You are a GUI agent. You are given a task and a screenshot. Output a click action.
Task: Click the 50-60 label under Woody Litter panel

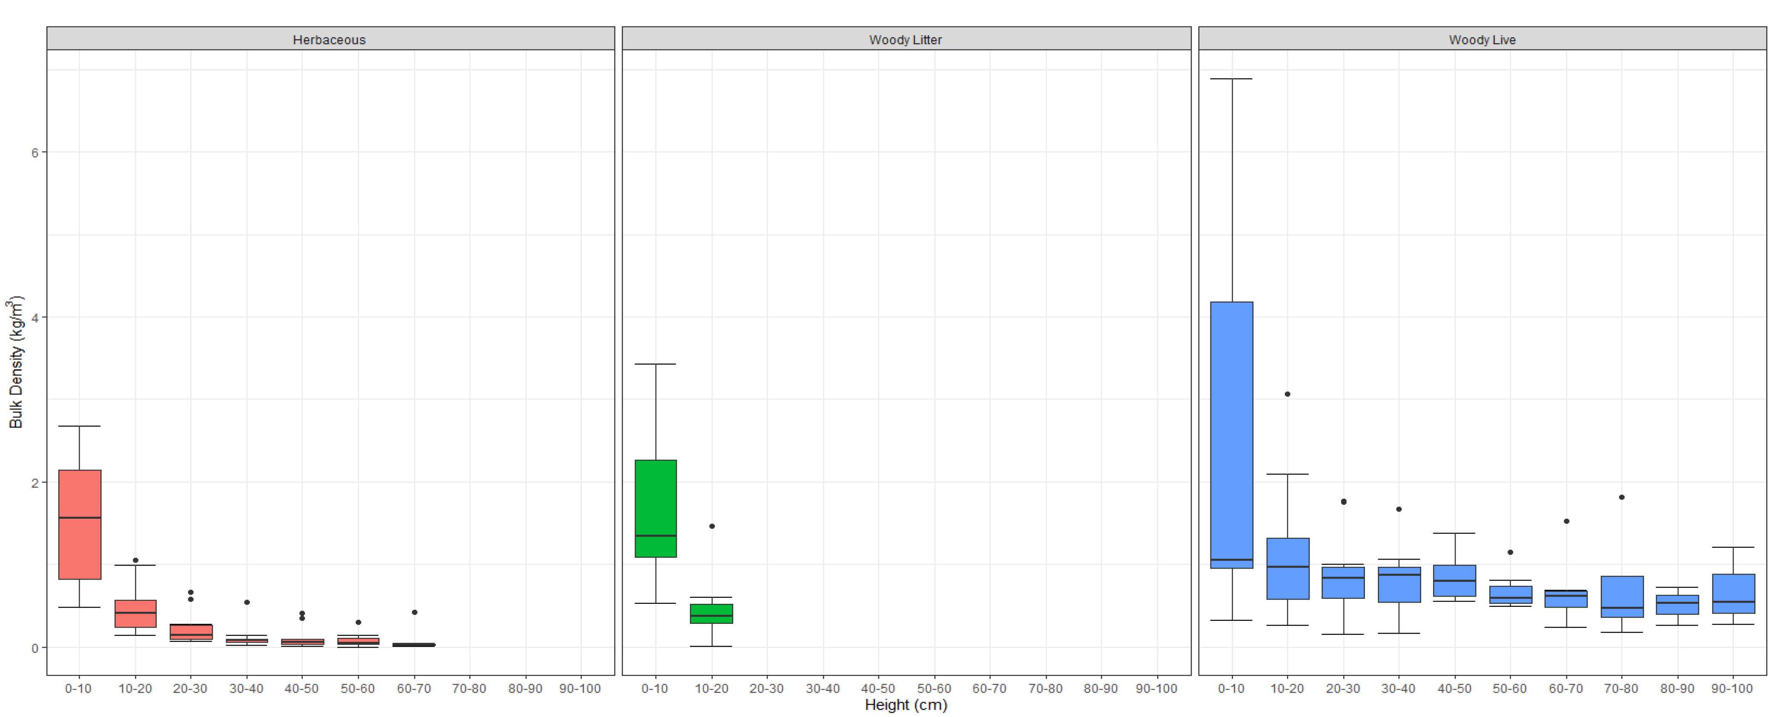(x=934, y=688)
